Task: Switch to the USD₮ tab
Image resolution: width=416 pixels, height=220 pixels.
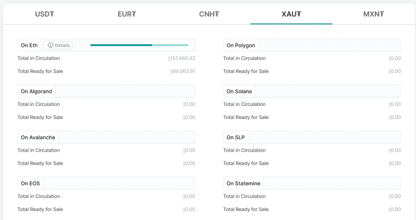Action: (x=45, y=14)
